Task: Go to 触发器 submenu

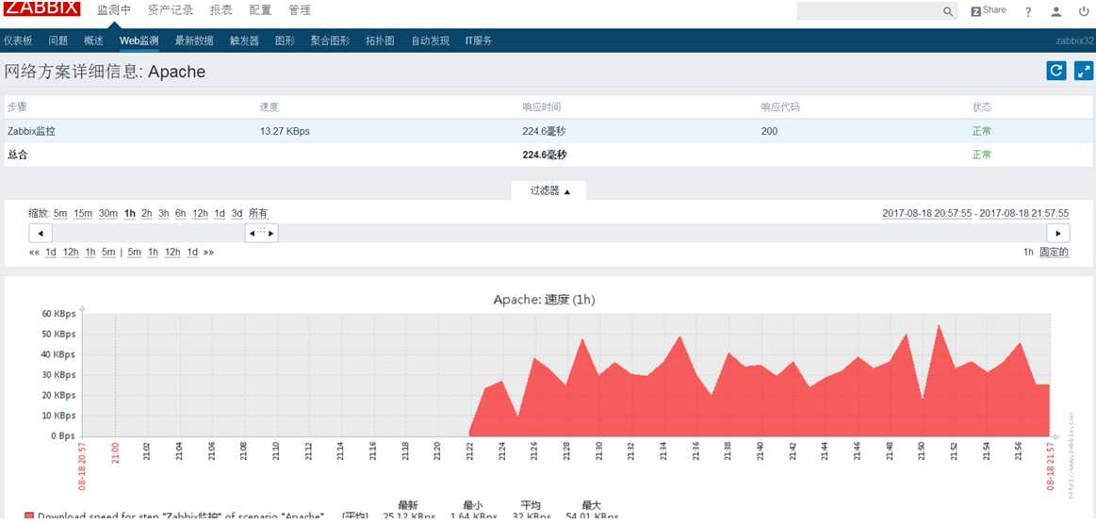Action: [245, 41]
